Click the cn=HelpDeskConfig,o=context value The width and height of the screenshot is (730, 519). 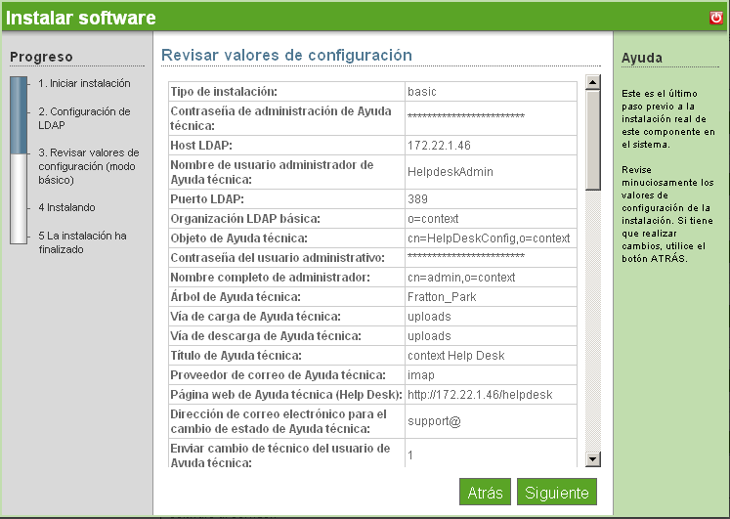click(x=489, y=238)
